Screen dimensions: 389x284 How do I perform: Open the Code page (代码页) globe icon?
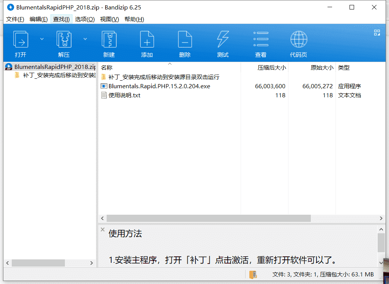[299, 39]
